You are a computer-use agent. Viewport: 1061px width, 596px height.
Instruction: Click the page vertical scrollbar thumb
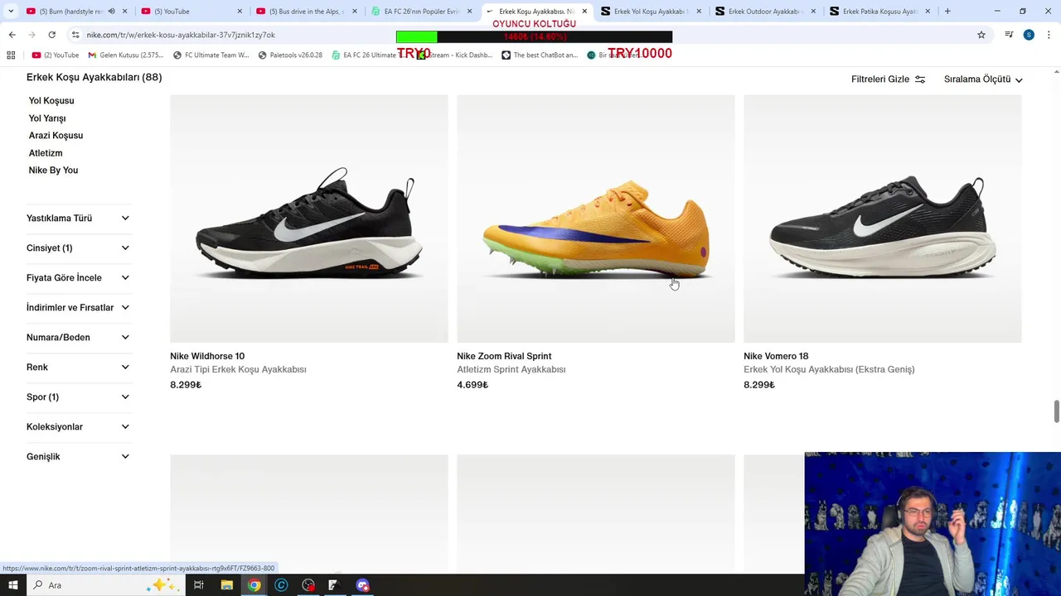[x=1057, y=411]
